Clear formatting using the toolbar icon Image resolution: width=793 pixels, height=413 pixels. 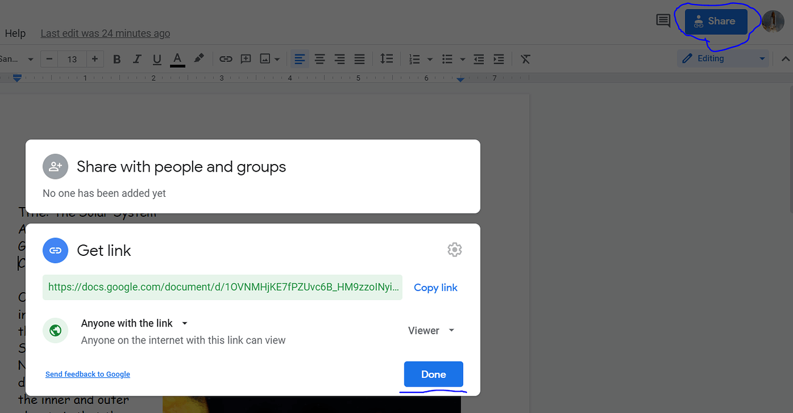click(525, 59)
